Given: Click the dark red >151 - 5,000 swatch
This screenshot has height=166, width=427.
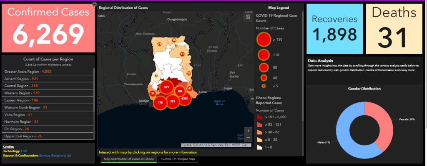Looking at the screenshot, I should [x=259, y=117].
